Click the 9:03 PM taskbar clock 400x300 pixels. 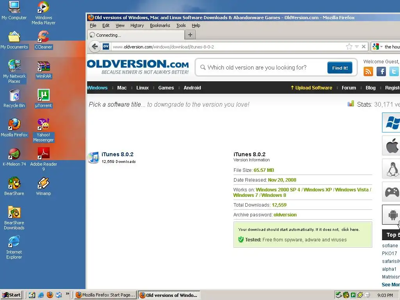[x=385, y=295]
